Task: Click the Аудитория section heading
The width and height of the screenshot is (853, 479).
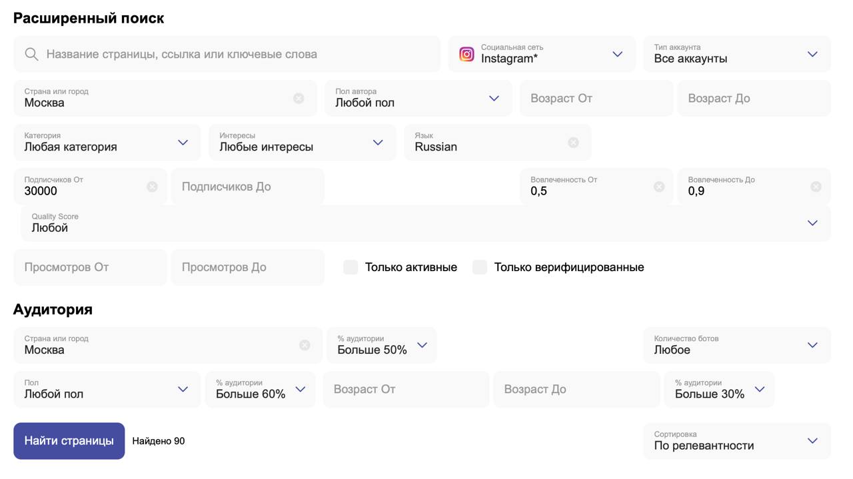Action: point(53,309)
